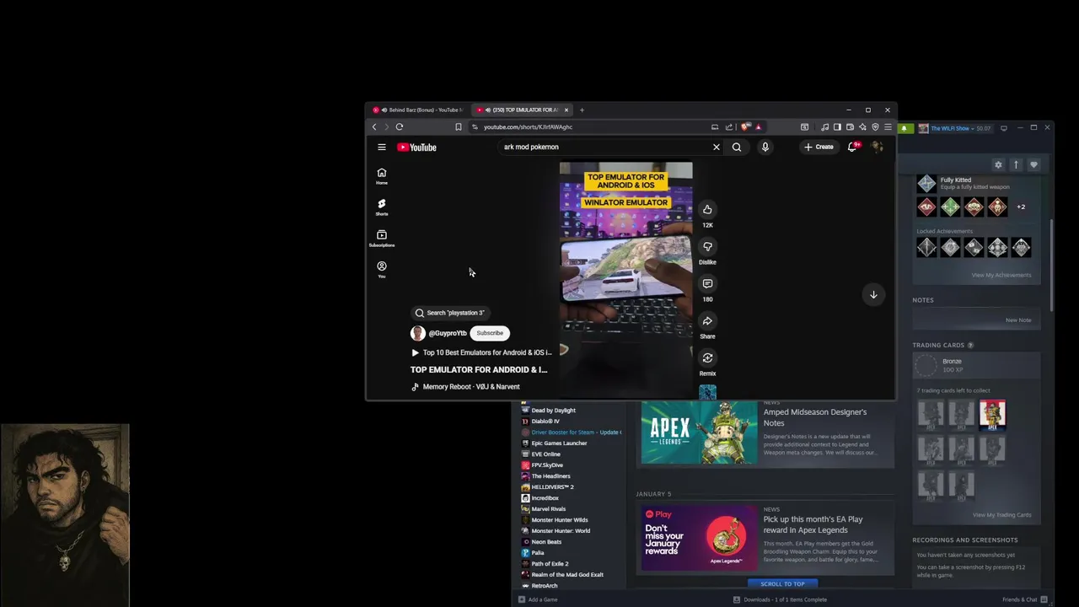Bookmark this page in browser

458,127
